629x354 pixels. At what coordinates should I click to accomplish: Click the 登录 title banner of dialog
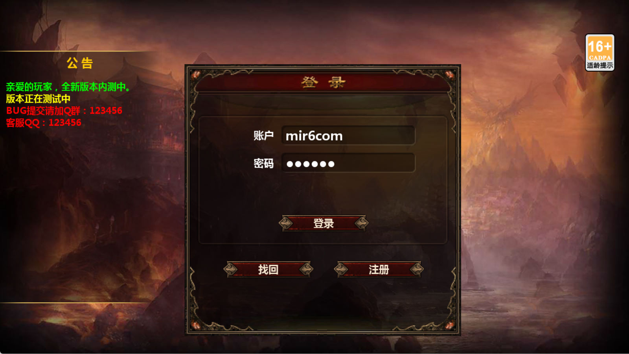coord(323,82)
